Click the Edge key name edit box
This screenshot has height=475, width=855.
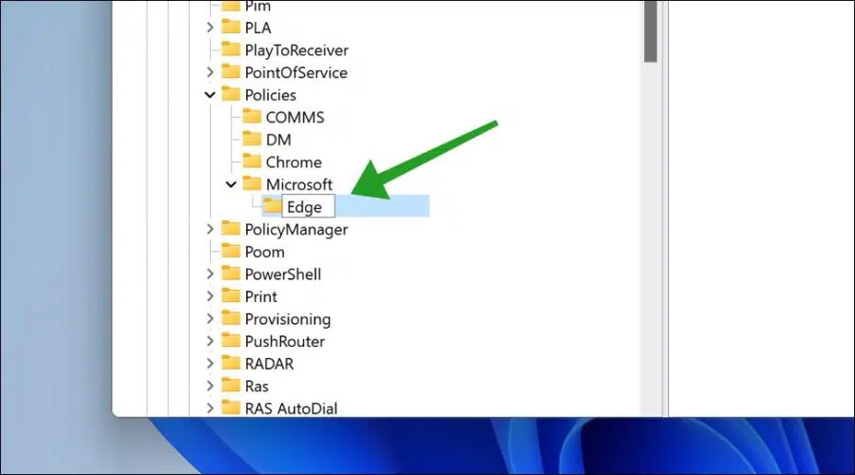pos(308,207)
